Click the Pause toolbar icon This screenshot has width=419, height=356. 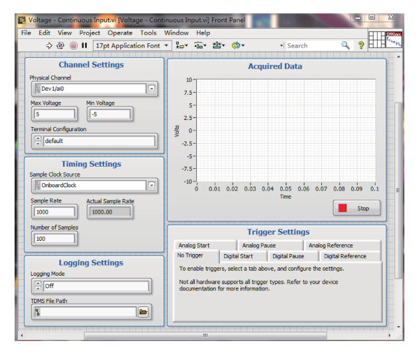click(x=84, y=45)
